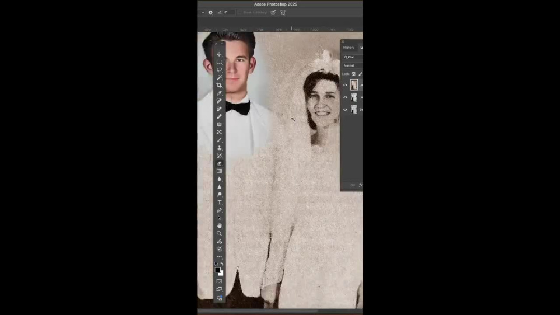Switch to the History tab
The height and width of the screenshot is (315, 560).
click(348, 48)
